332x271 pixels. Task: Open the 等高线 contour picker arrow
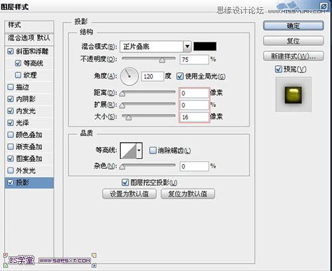click(139, 150)
